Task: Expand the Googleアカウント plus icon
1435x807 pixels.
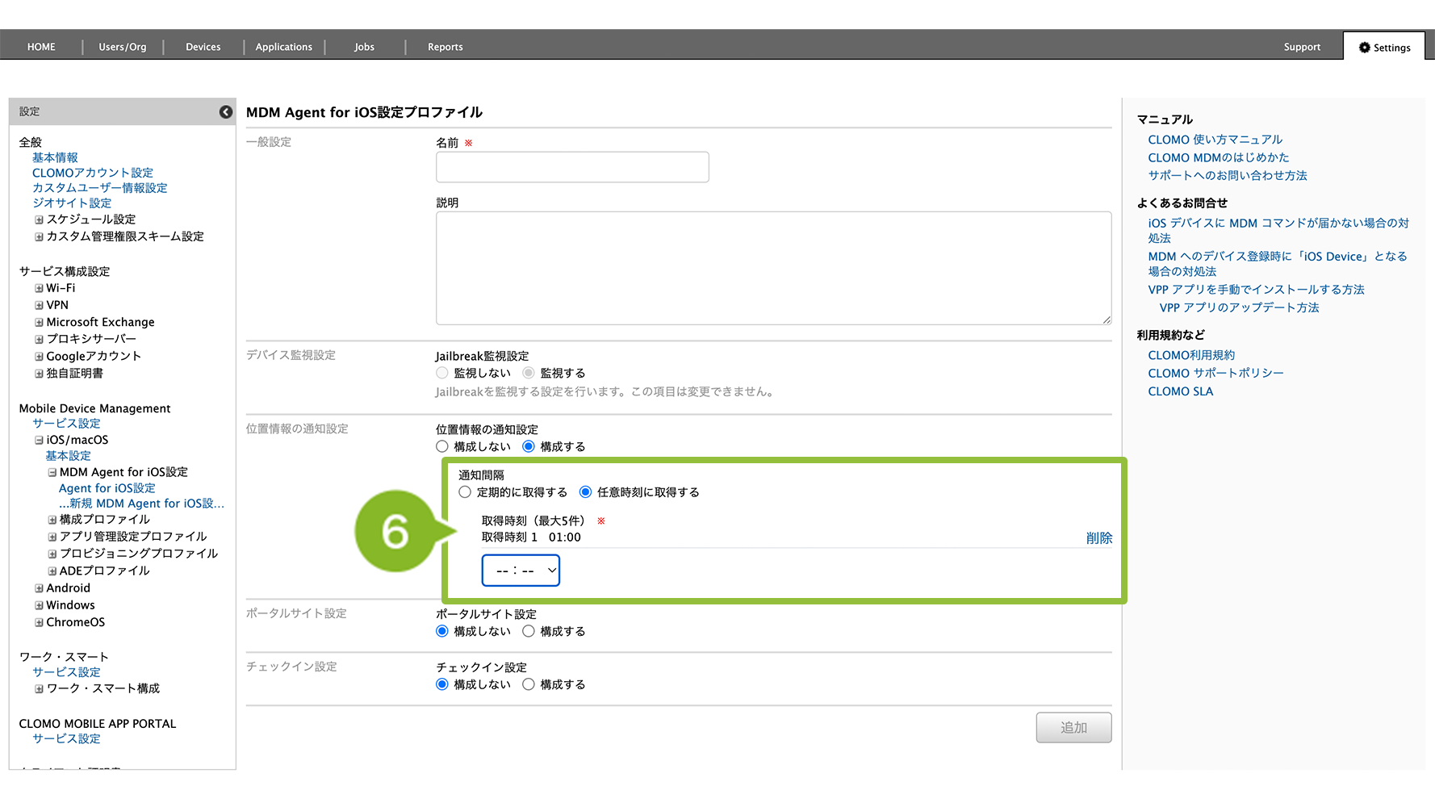Action: pos(39,357)
